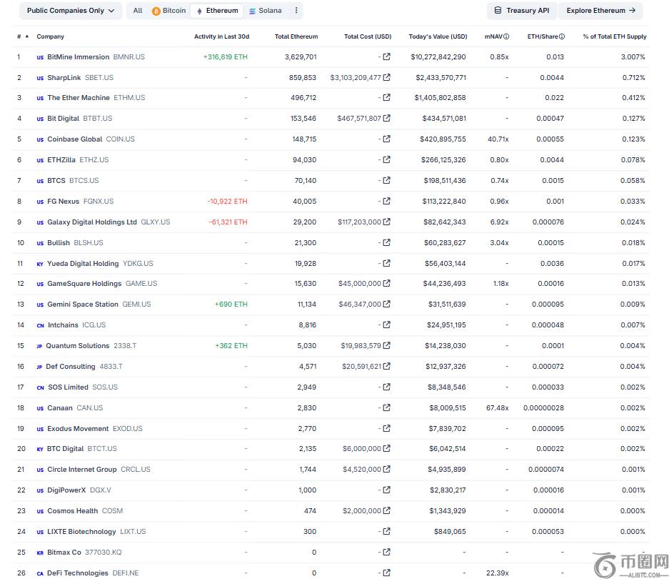Open external link icon for Circle Internet Group
Screen dimensions: 669x579
tap(387, 470)
